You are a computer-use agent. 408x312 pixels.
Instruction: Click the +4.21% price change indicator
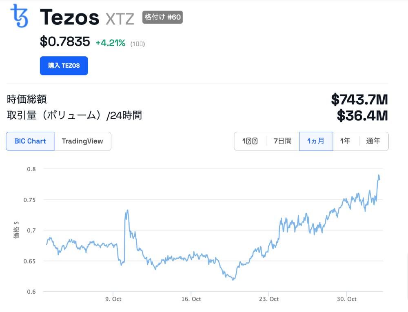[111, 42]
